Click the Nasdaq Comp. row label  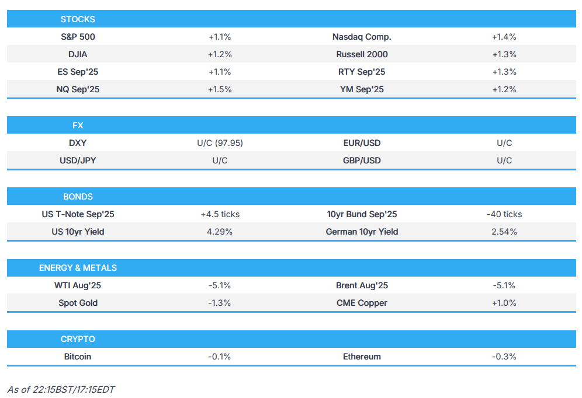pos(362,37)
